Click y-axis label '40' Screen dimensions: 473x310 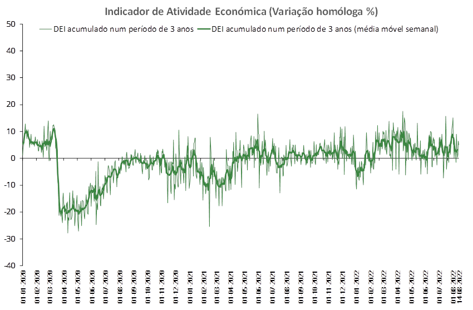(x=11, y=51)
